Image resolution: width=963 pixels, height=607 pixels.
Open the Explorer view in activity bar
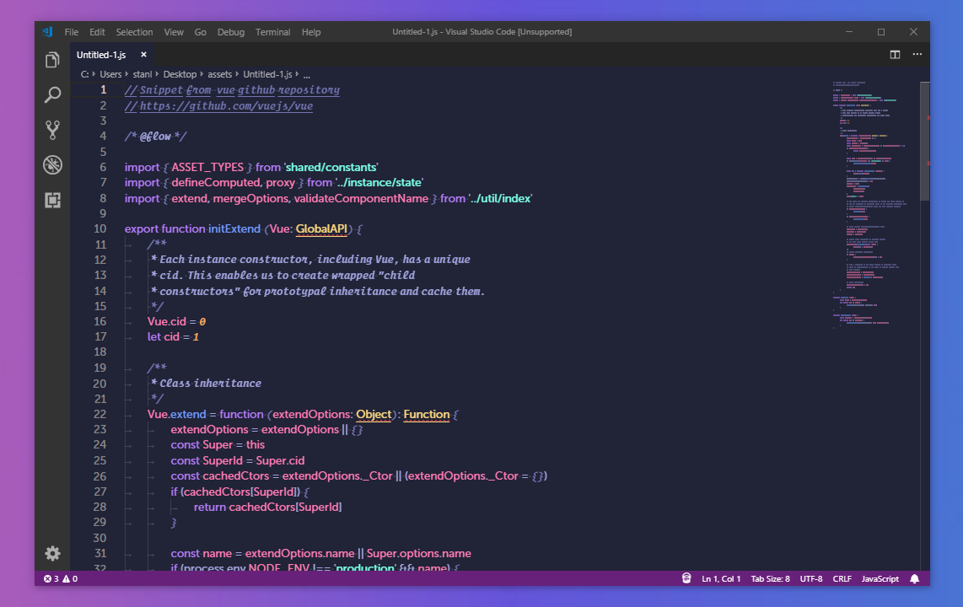(x=52, y=60)
